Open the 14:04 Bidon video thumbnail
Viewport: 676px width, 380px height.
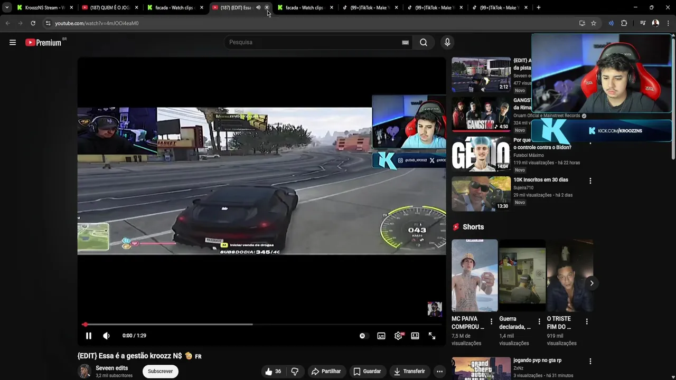(481, 154)
